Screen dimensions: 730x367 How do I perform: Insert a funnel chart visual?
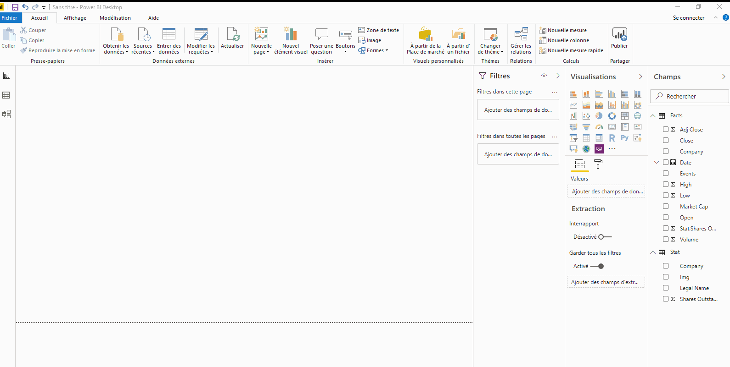click(x=586, y=127)
